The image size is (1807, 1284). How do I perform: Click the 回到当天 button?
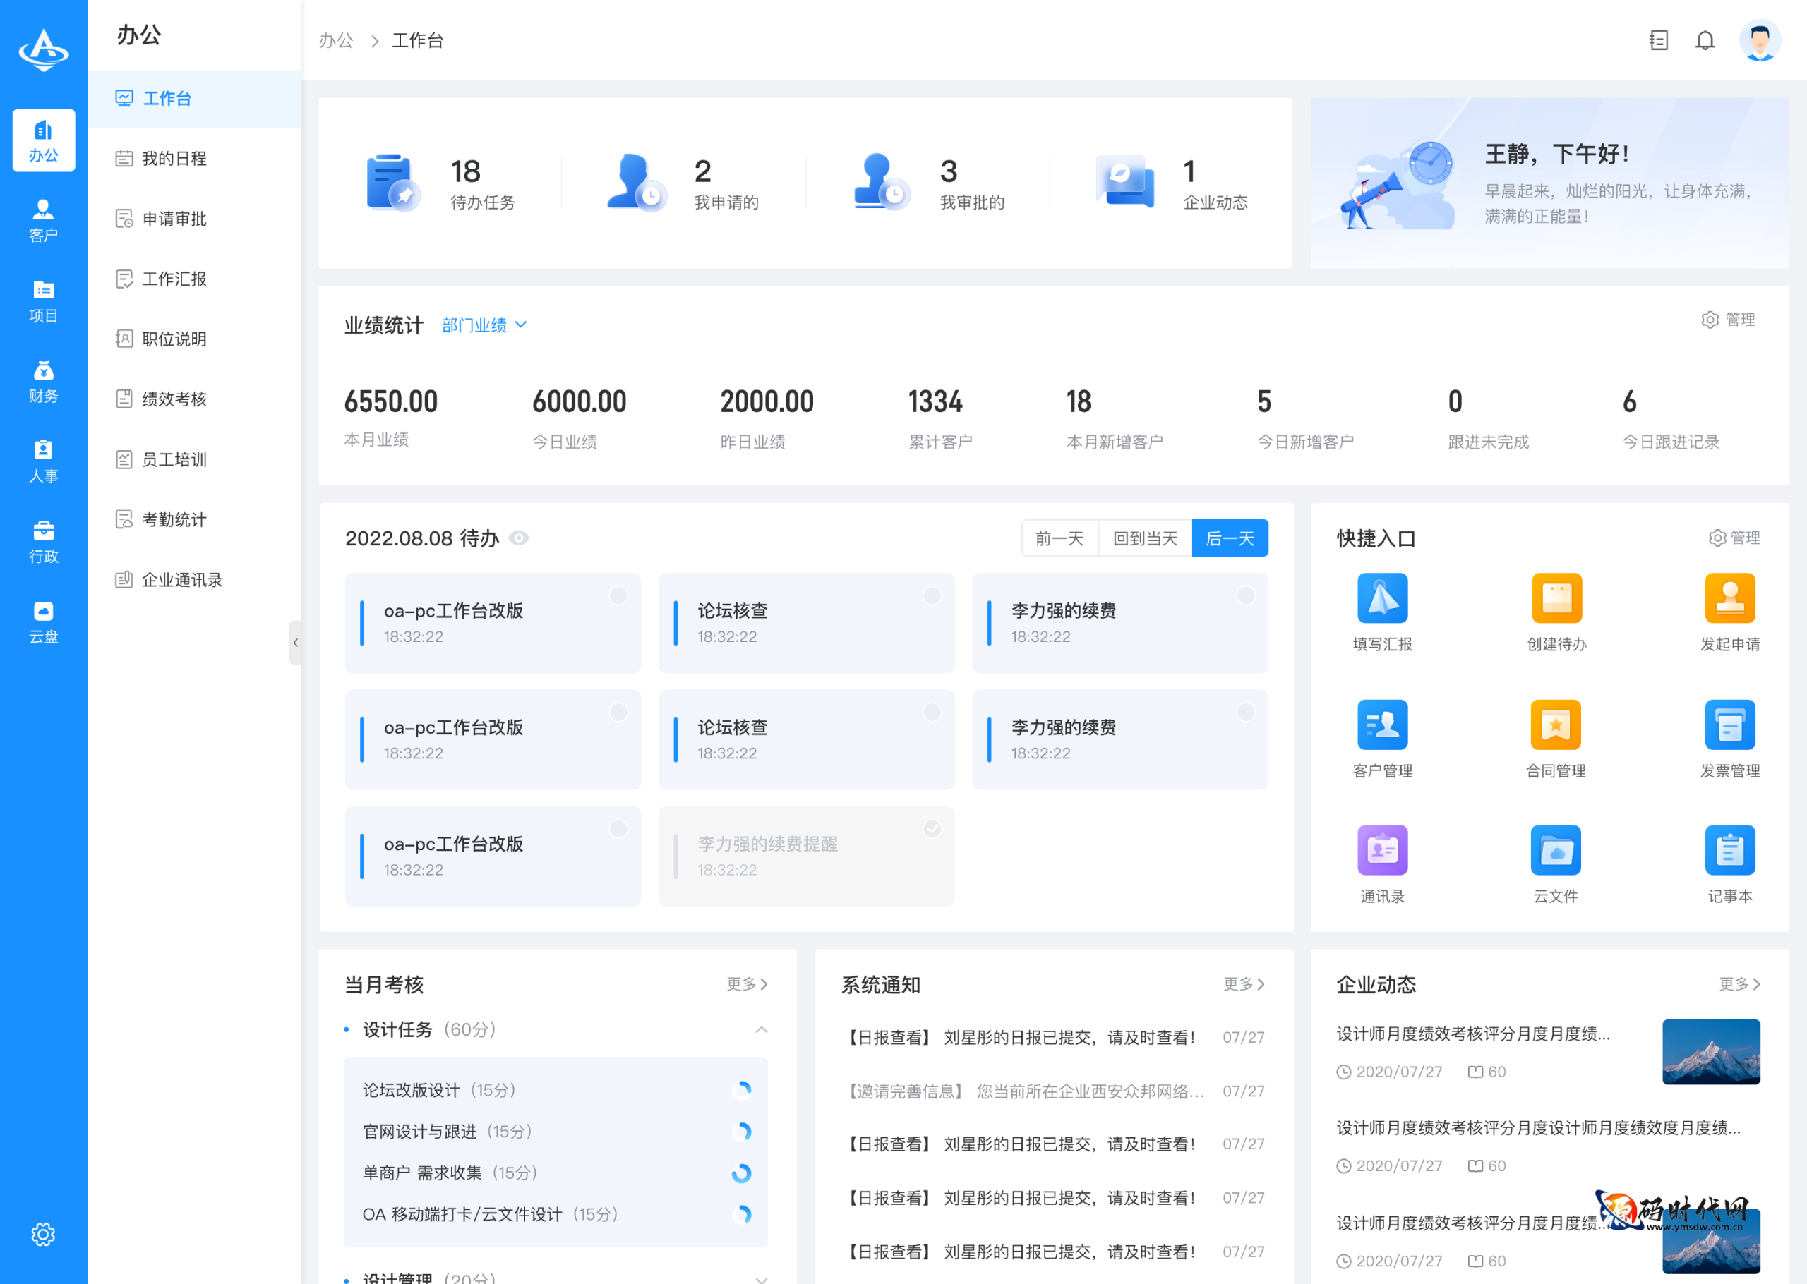(1144, 538)
